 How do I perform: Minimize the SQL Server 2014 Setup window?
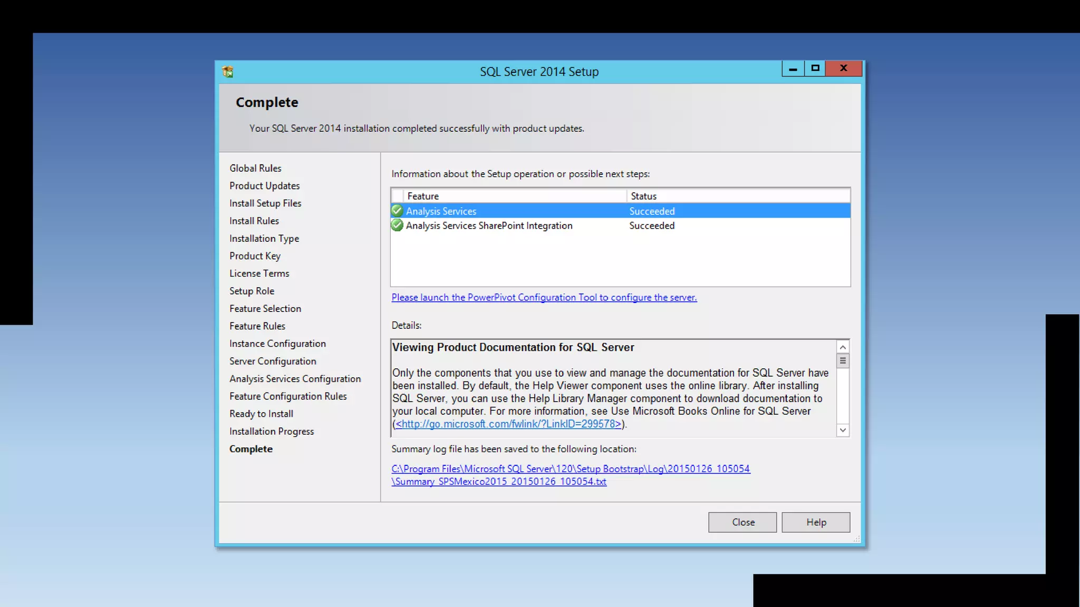pos(793,68)
